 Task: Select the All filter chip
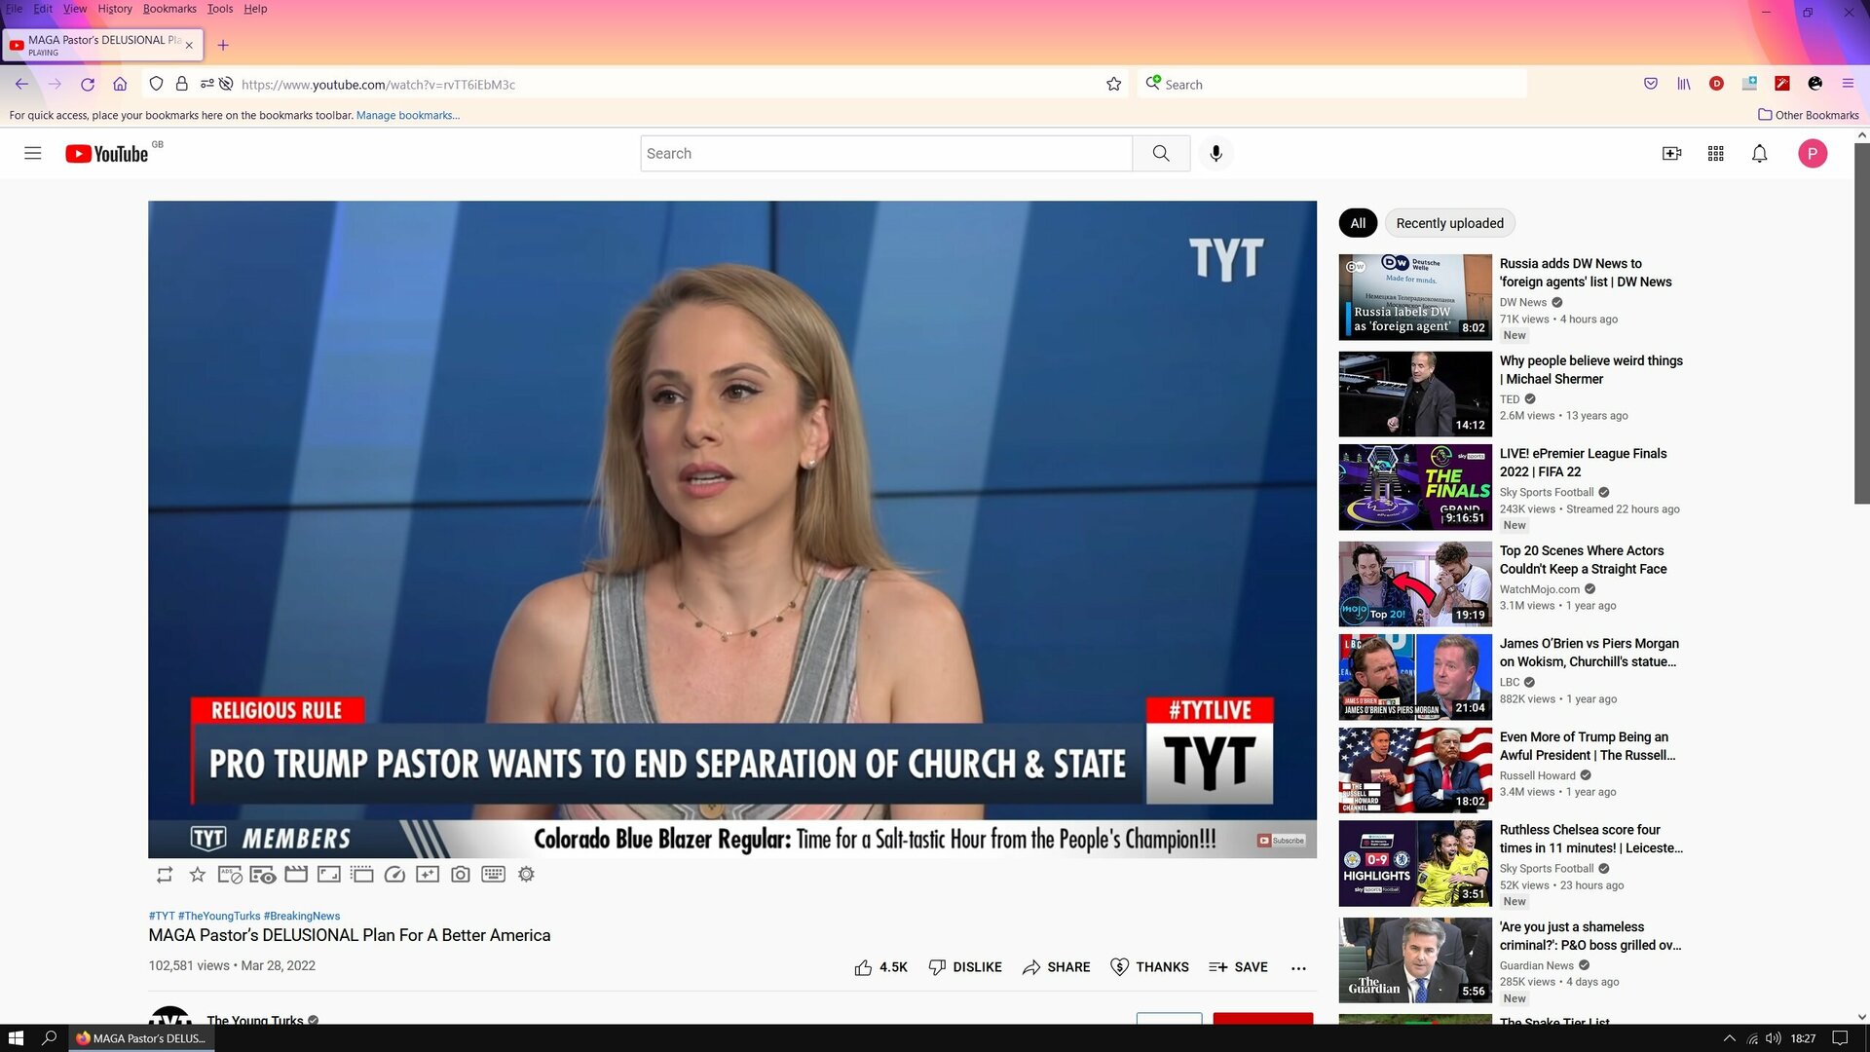(1358, 223)
